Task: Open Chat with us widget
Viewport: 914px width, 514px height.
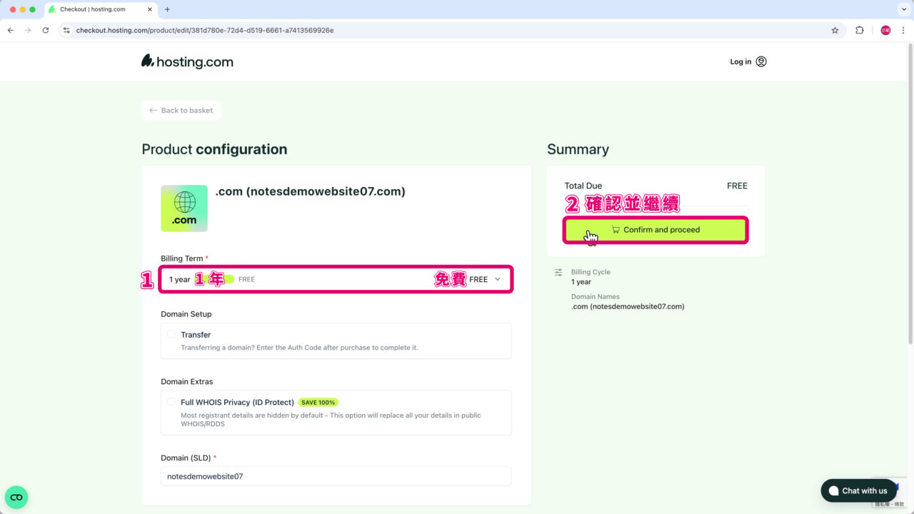Action: pyautogui.click(x=858, y=490)
